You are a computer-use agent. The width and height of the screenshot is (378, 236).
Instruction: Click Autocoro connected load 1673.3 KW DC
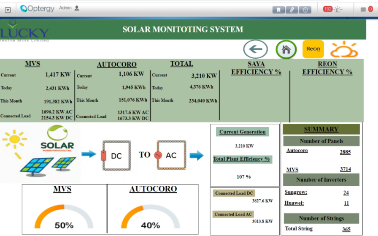[133, 119]
